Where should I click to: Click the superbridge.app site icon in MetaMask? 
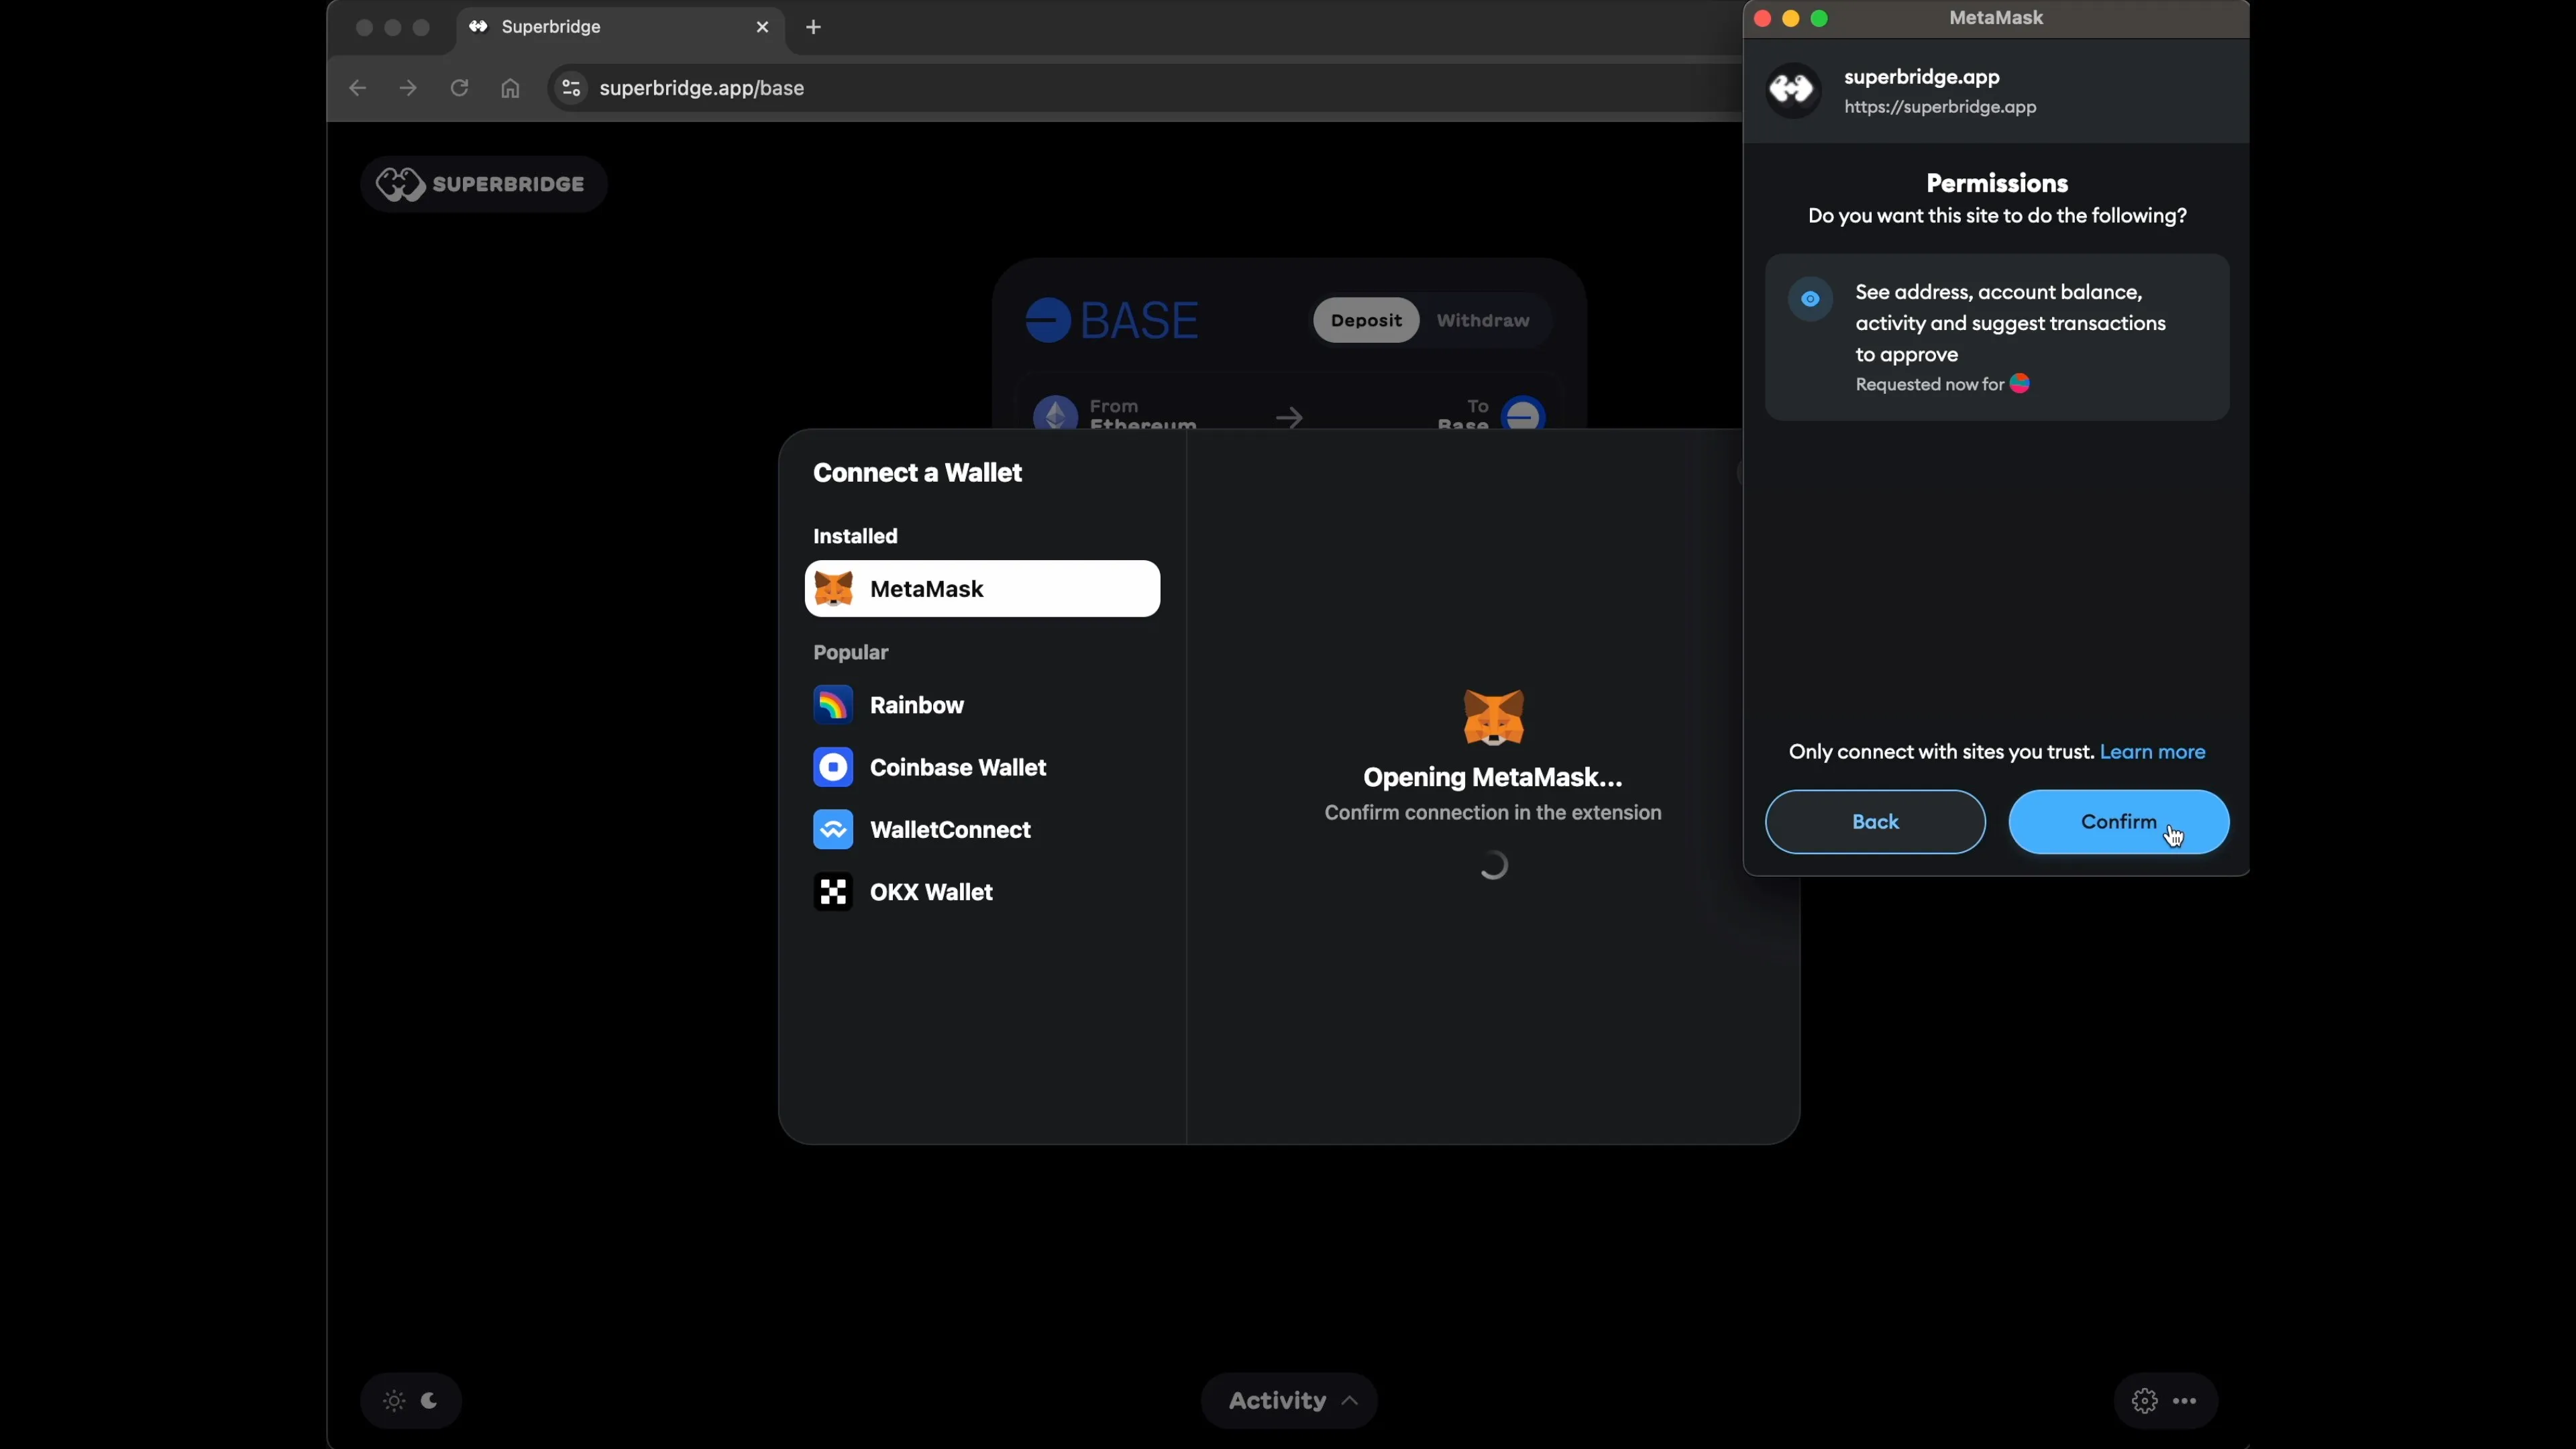[x=1793, y=90]
